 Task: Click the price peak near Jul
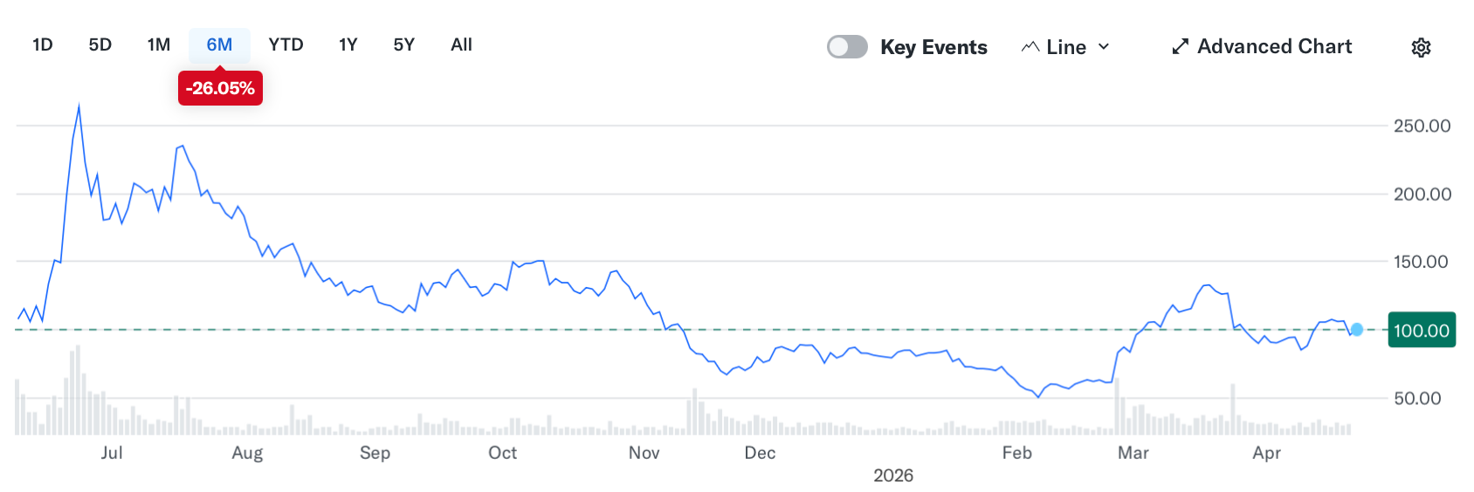pyautogui.click(x=79, y=107)
